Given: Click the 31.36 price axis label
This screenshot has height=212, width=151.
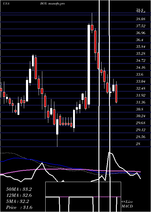Looking at the screenshot, I should pyautogui.click(x=141, y=102).
